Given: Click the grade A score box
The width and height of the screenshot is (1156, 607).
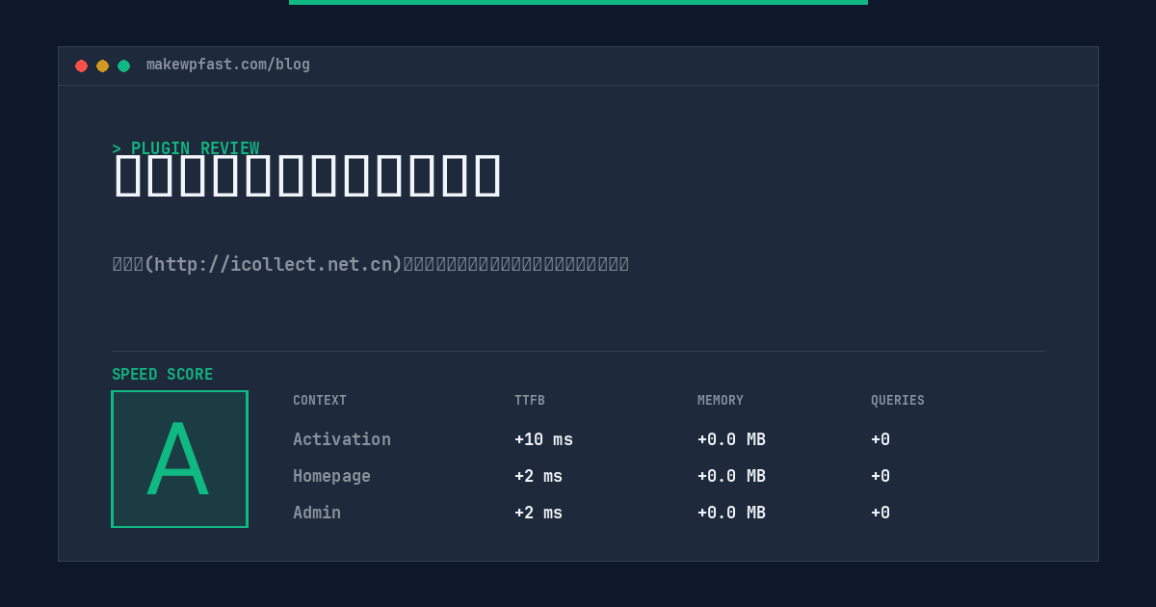Looking at the screenshot, I should [x=179, y=459].
